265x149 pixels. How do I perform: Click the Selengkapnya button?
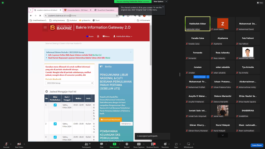pyautogui.click(x=126, y=124)
